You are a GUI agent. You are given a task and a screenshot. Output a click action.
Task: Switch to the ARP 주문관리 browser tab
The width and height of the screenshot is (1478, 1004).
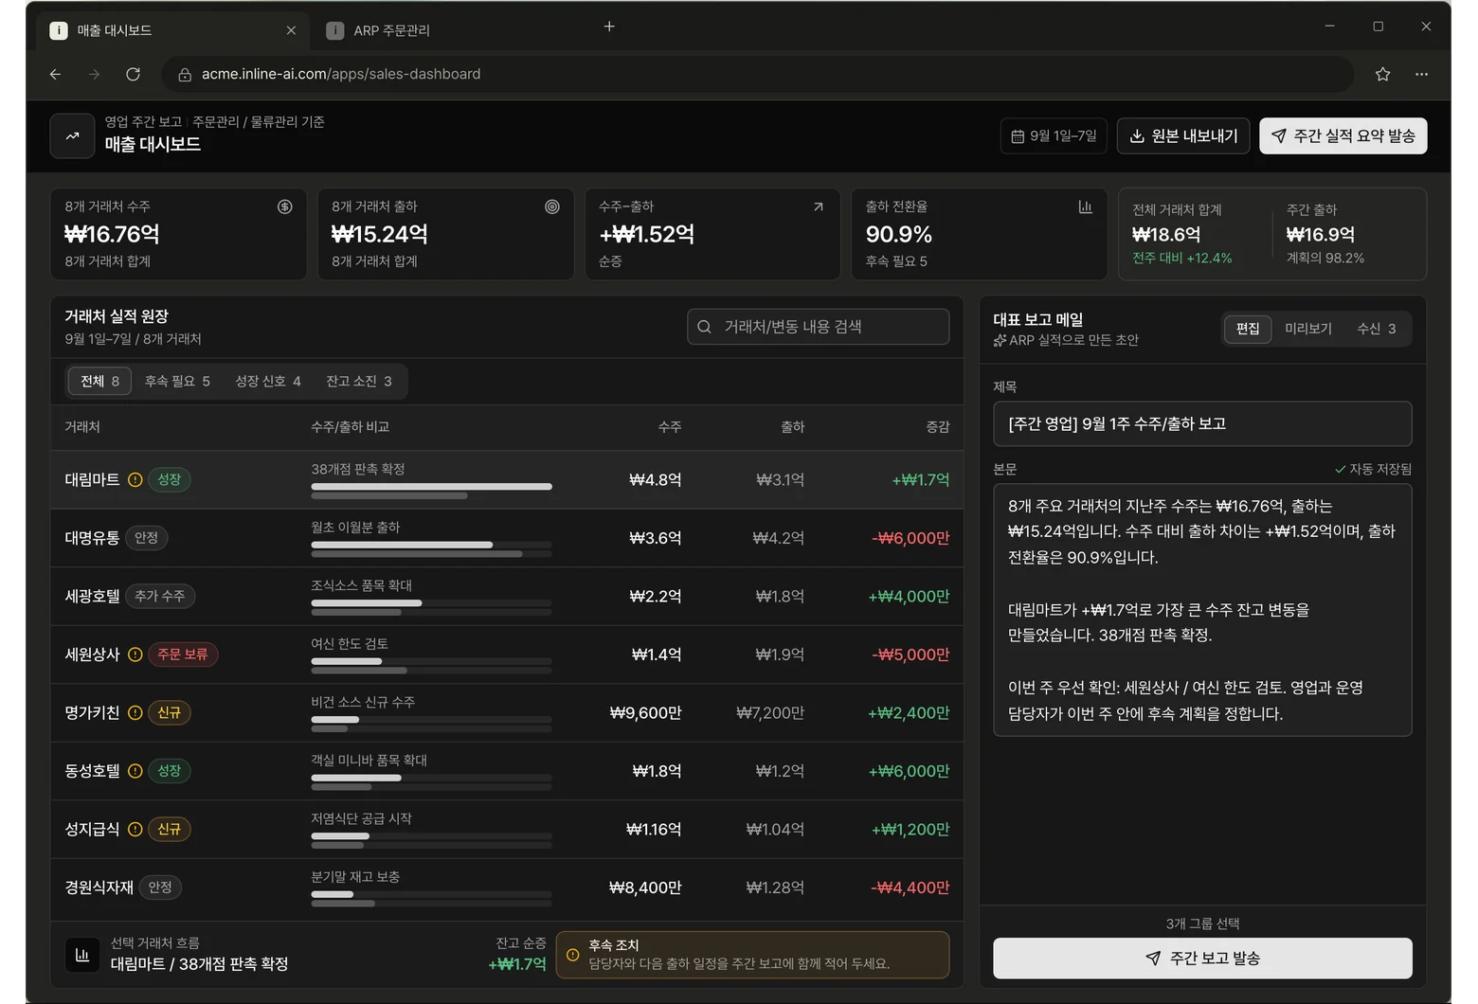click(391, 30)
